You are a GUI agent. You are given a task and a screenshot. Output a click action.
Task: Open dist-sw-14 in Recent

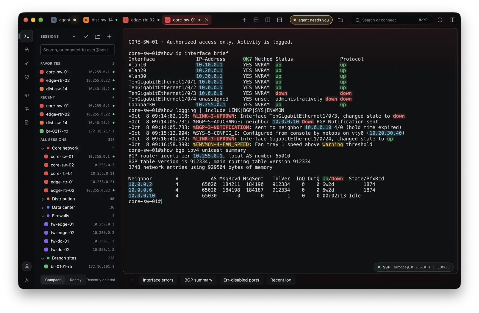click(x=77, y=123)
